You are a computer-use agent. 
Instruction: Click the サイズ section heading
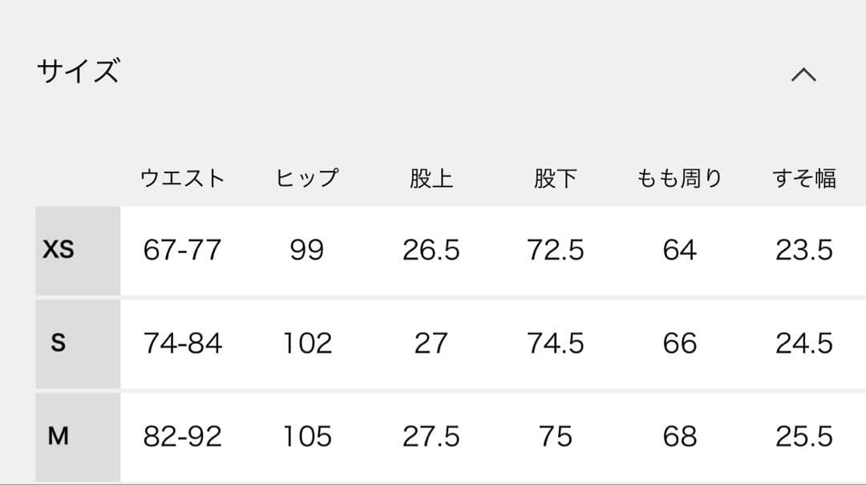[78, 72]
